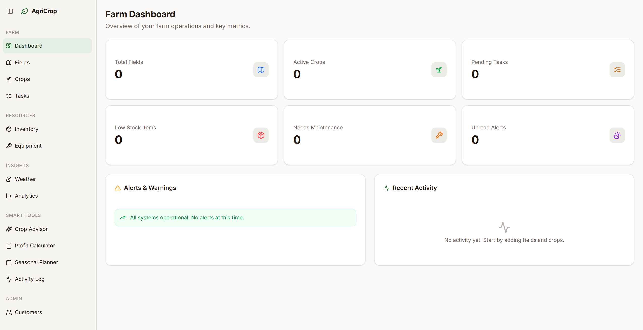Click the blue map icon in Total Fields
643x330 pixels.
tap(261, 70)
